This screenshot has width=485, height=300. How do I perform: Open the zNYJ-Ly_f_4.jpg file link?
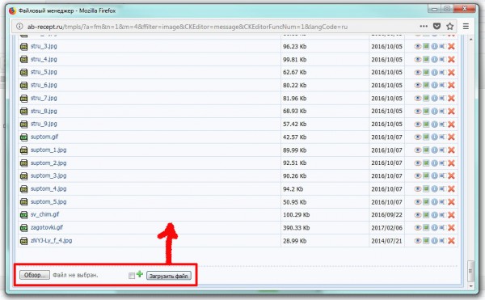pos(51,241)
